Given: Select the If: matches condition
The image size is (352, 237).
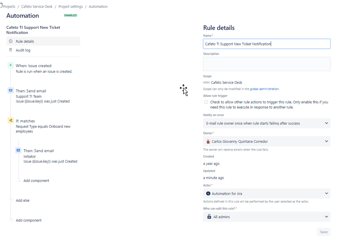Looking at the screenshot, I should point(25,121).
